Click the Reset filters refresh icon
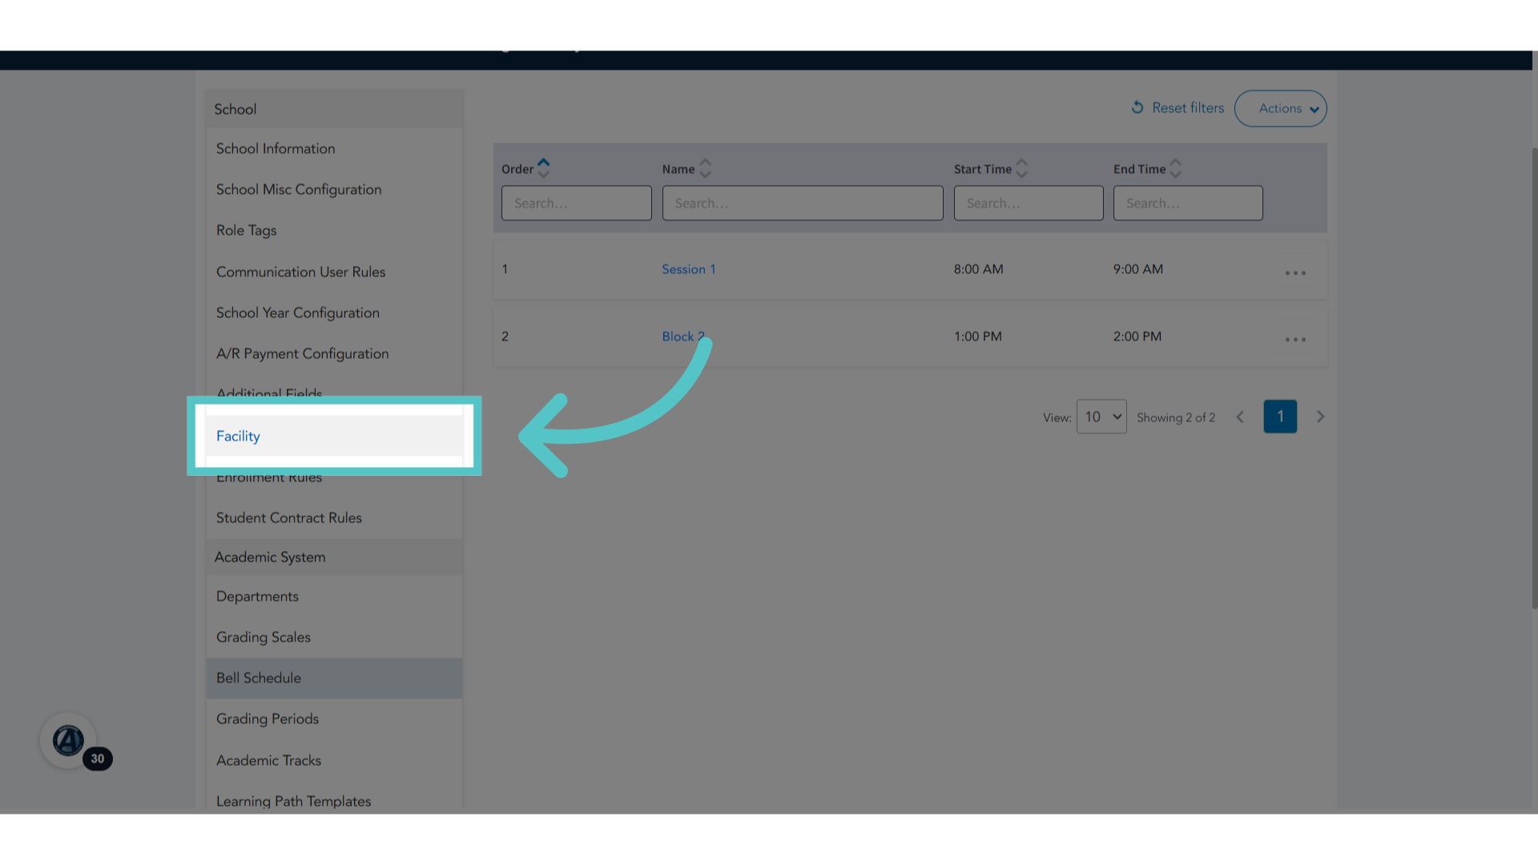This screenshot has height=865, width=1538. point(1137,107)
